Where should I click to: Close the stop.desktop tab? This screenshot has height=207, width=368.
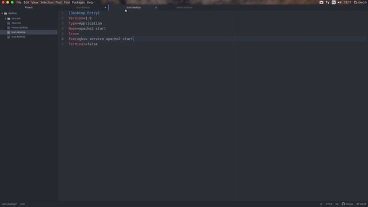(x=105, y=7)
